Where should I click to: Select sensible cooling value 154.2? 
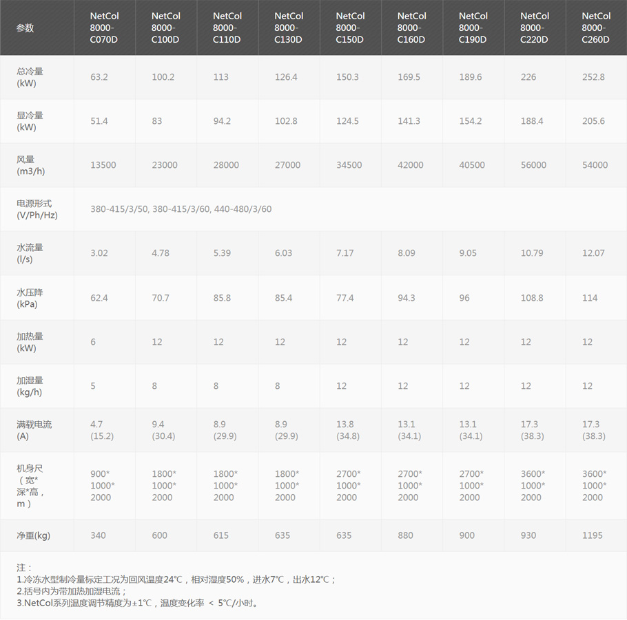pyautogui.click(x=471, y=121)
